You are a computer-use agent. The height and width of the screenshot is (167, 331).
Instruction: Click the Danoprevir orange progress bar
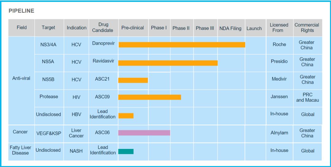point(182,45)
